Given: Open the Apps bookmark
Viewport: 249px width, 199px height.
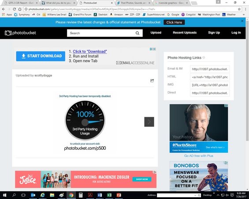Looking at the screenshot, I should point(7,15).
